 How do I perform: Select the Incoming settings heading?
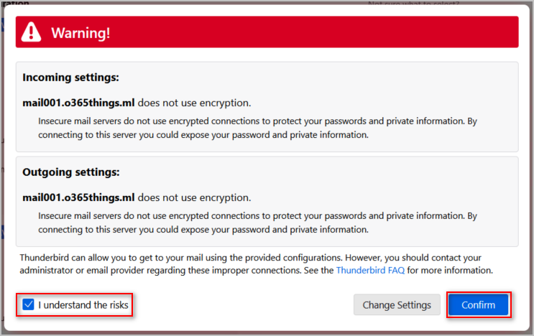tap(71, 78)
